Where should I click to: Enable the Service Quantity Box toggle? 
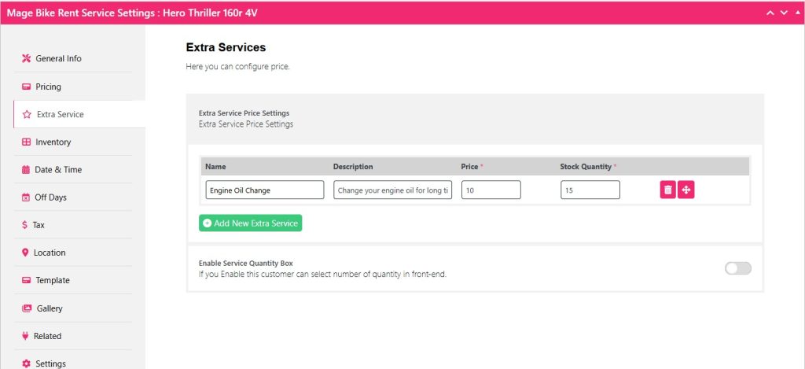click(x=737, y=268)
